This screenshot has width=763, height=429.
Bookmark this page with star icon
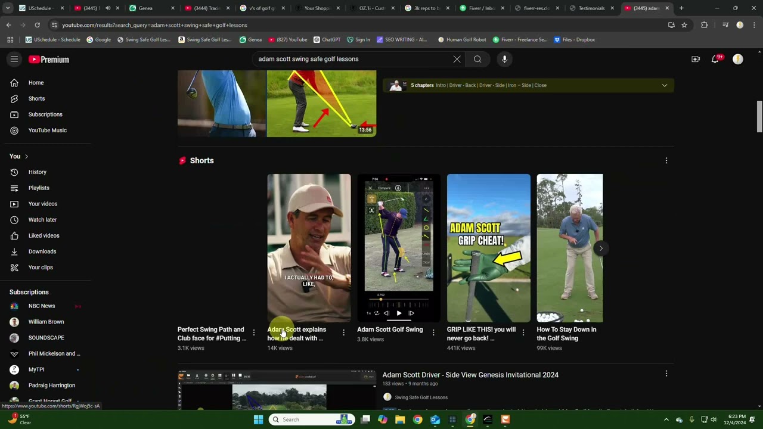684,25
